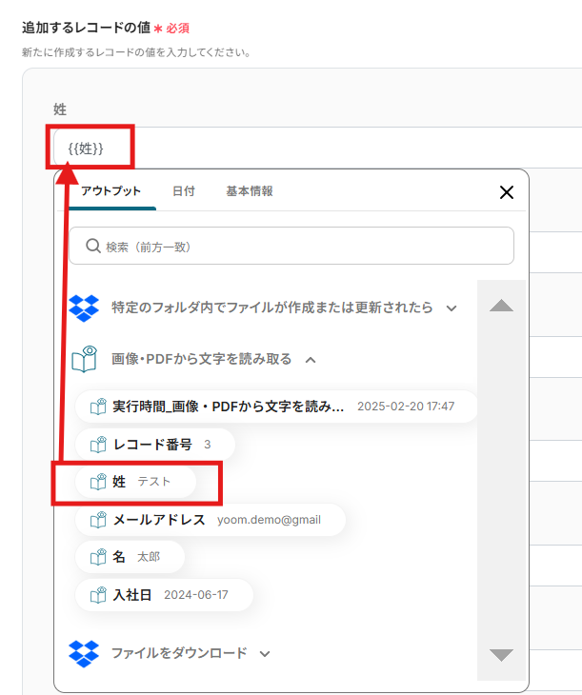Image resolution: width=582 pixels, height=695 pixels.
Task: Open the 基本情報 tab
Action: (x=250, y=191)
